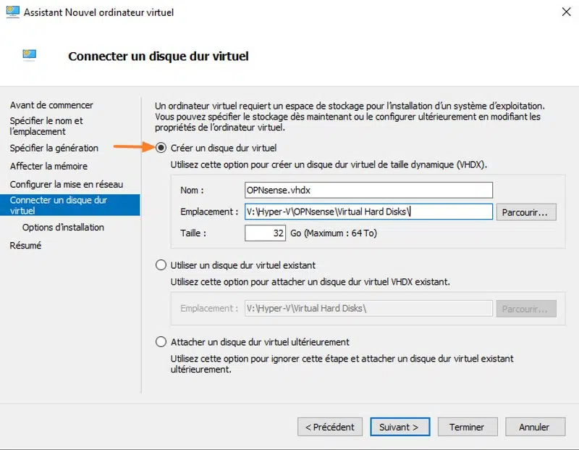Click the Emplacement path input field
The image size is (579, 450).
click(x=368, y=212)
